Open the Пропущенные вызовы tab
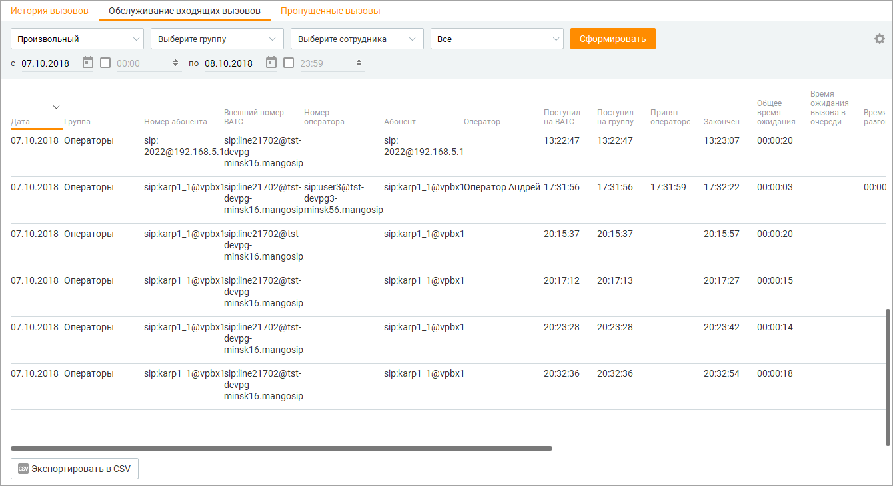 (331, 11)
